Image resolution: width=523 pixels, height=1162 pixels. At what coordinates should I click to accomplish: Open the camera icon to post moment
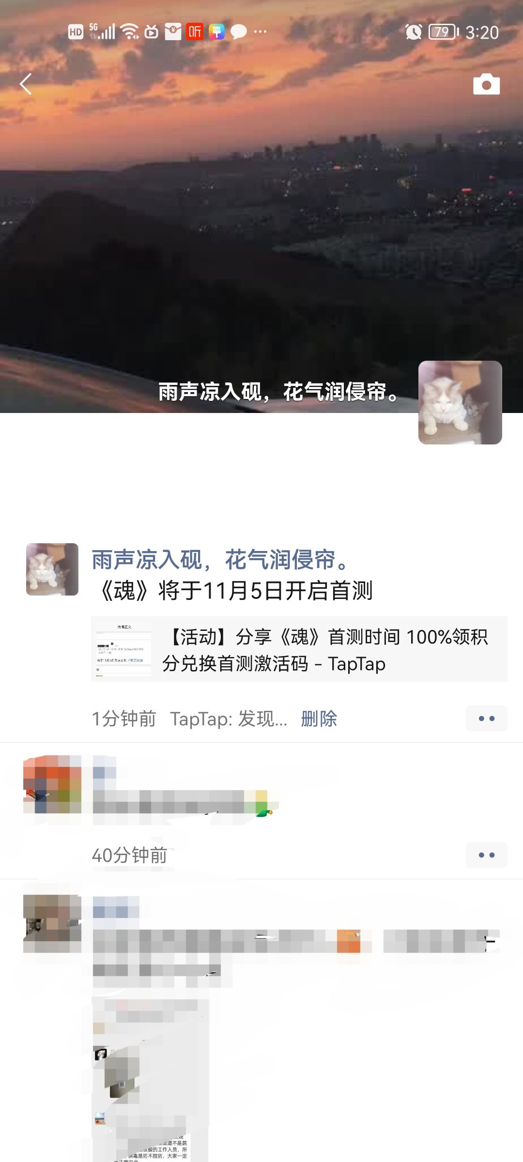pyautogui.click(x=486, y=84)
